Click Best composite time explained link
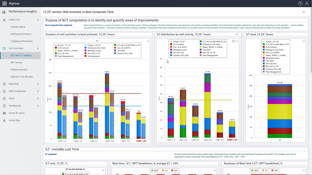 (x=58, y=25)
